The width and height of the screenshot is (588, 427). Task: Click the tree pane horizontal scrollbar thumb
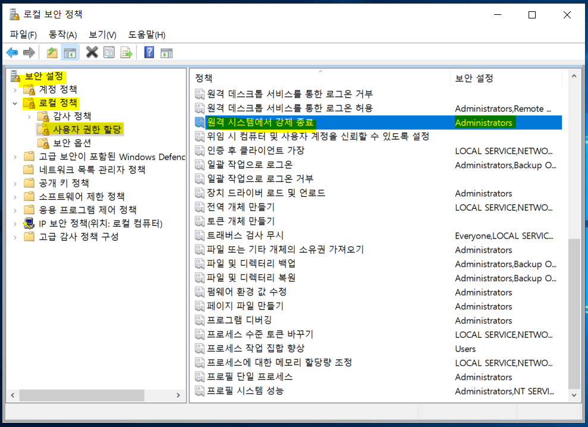click(82, 395)
